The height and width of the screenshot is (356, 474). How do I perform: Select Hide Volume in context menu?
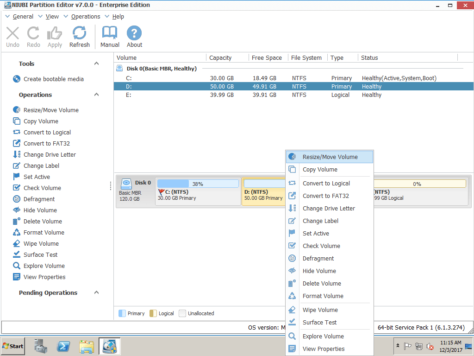[x=330, y=271]
